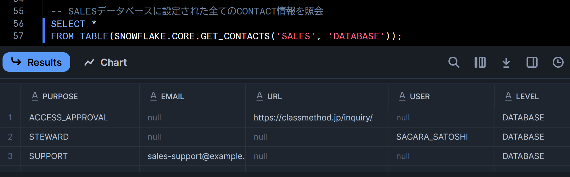This screenshot has width=570, height=177.
Task: Switch to the Results tab
Action: click(x=37, y=62)
